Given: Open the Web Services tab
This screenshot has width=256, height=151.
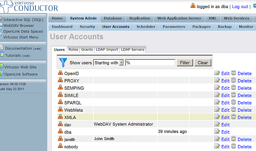Looking at the screenshot, I should pyautogui.click(x=237, y=18).
